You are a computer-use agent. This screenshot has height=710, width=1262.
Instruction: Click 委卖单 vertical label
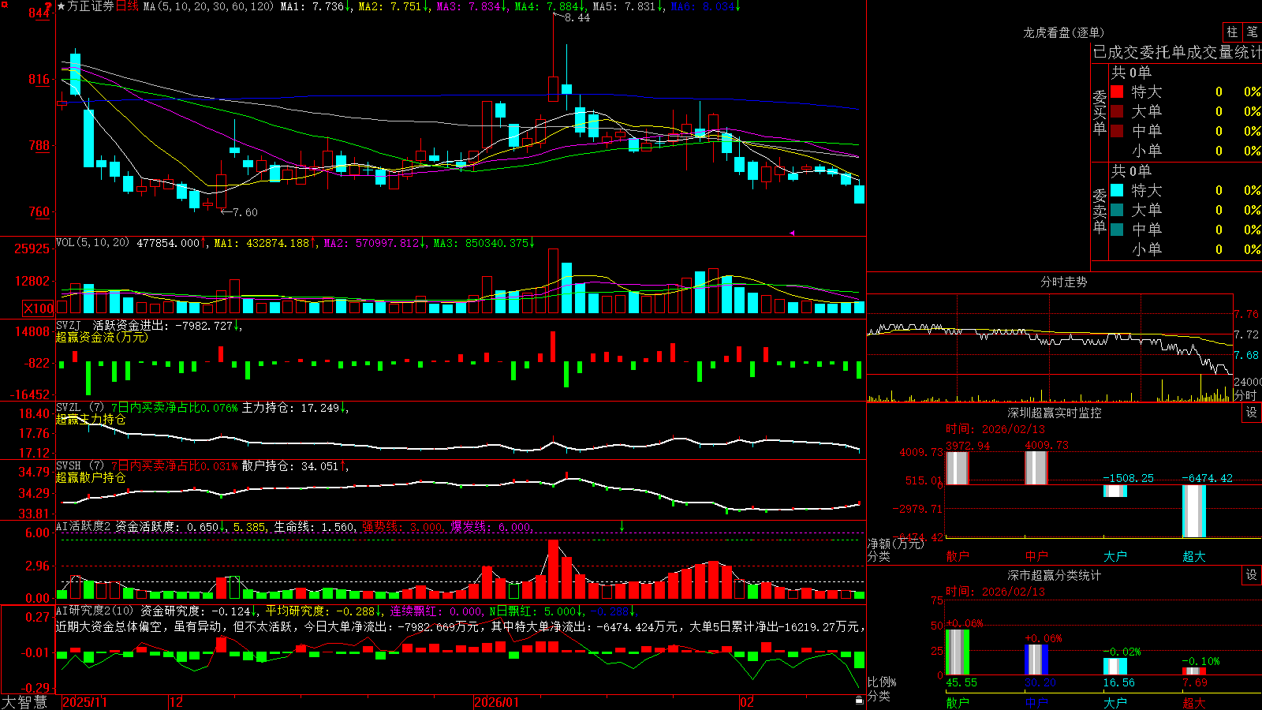(x=1100, y=210)
